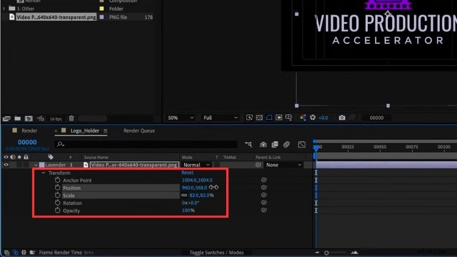Screen dimensions: 457x257
Task: Click the Rotation value 0x+0.0°
Action: (191, 203)
